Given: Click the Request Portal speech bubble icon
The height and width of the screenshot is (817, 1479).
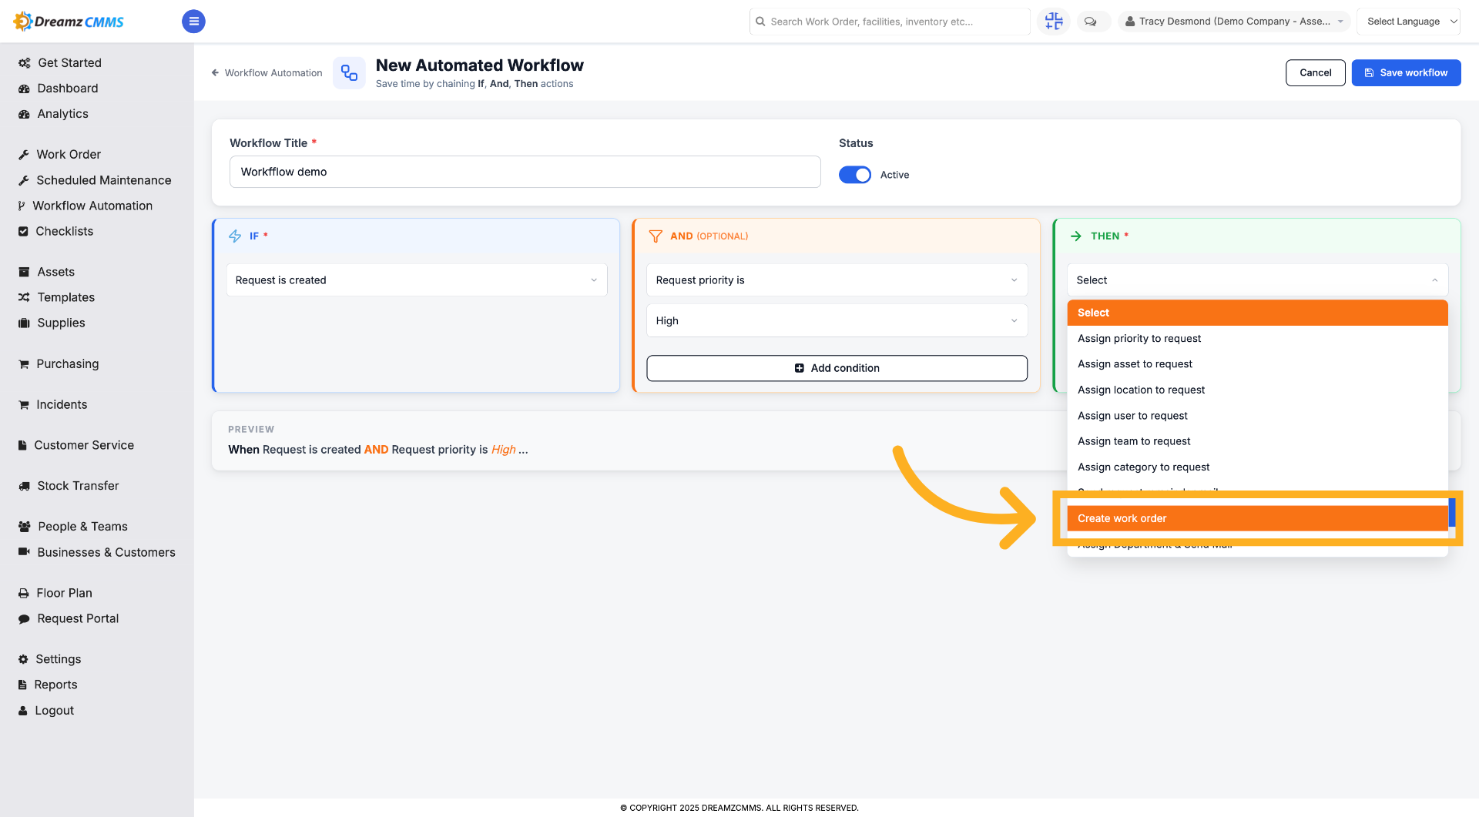Looking at the screenshot, I should point(24,619).
